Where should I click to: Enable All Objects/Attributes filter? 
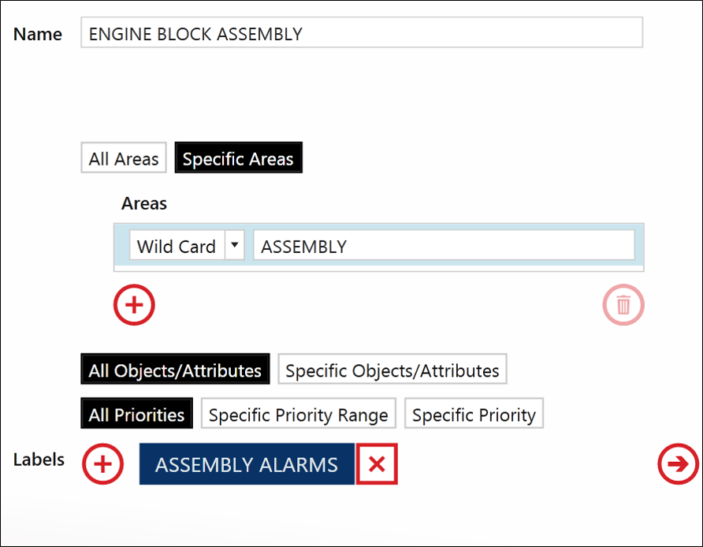[175, 370]
